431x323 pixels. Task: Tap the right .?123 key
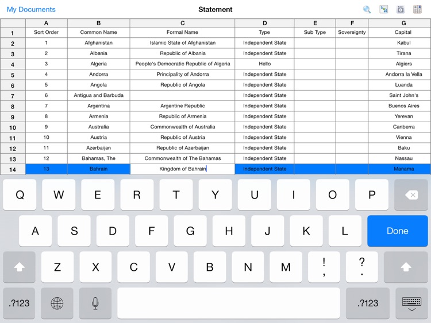coord(368,303)
